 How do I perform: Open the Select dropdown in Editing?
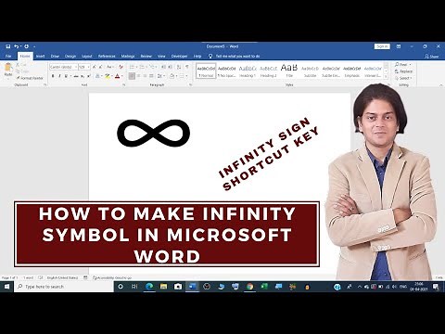click(403, 78)
